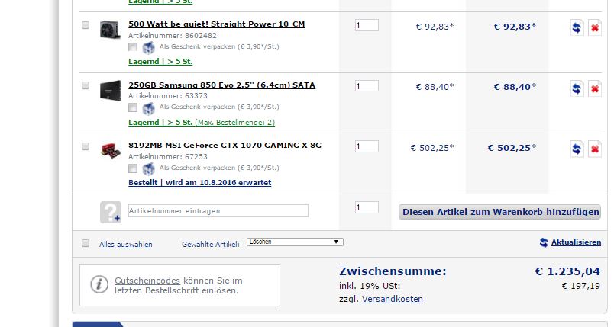Click the MSI graphics card thumbnail
Screen dimensions: 614x327
point(111,151)
